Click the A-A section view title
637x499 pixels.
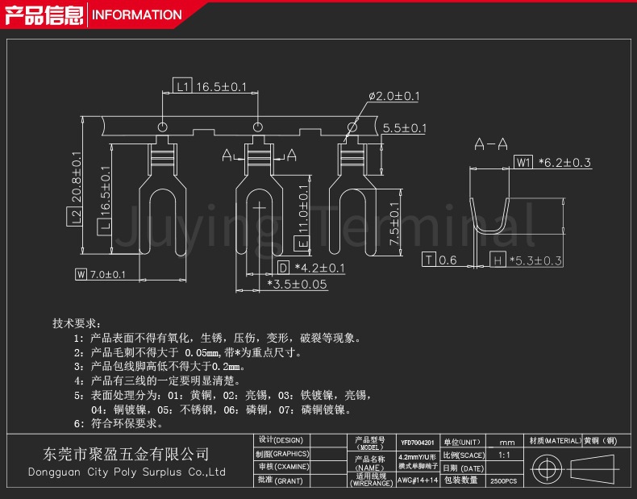pyautogui.click(x=490, y=144)
